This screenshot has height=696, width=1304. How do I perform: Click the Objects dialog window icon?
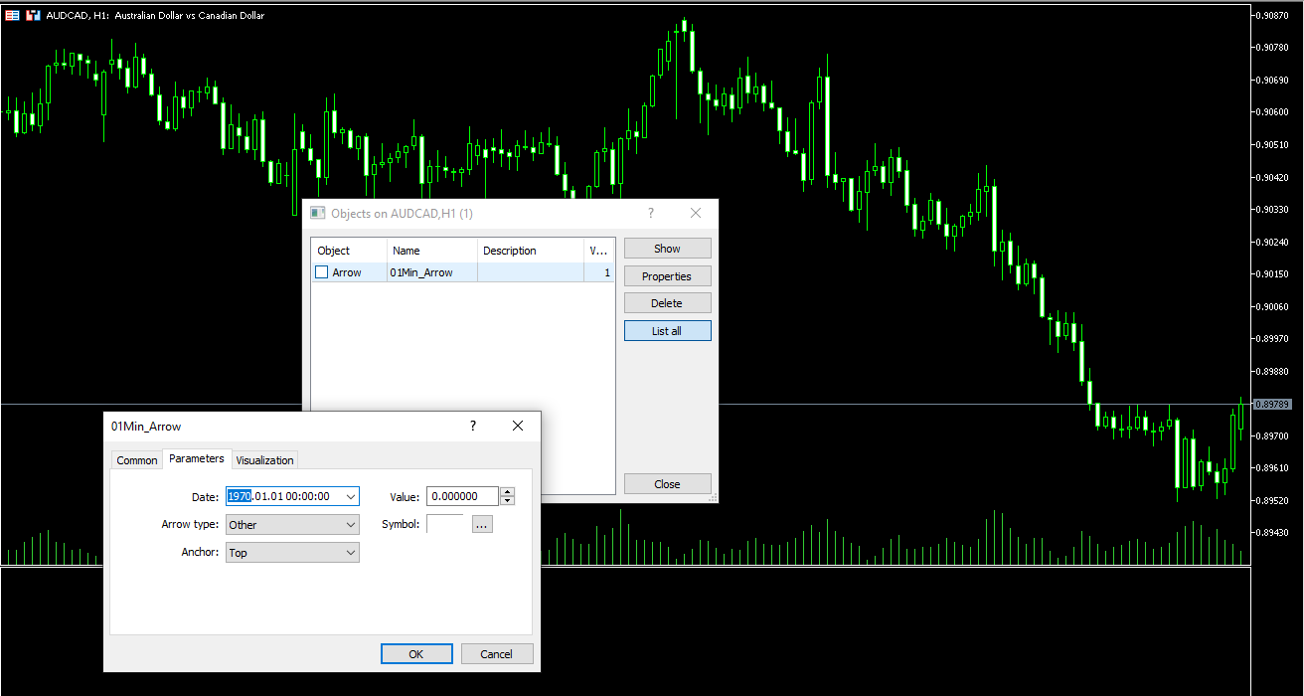click(x=318, y=213)
